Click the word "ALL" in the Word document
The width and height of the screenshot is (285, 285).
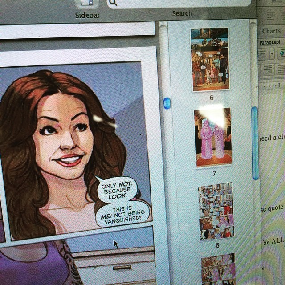pos(277,241)
